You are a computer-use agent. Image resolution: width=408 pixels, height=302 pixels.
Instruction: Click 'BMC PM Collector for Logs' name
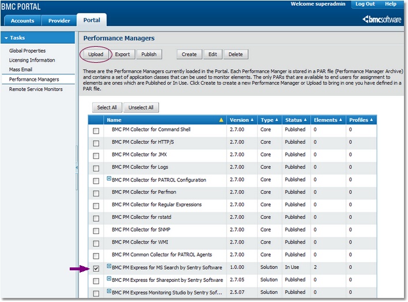[x=140, y=167]
